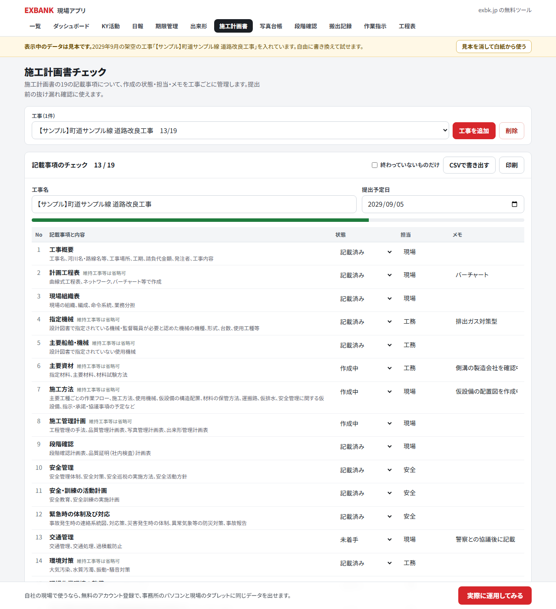Click the 印刷 button
The width and height of the screenshot is (556, 609).
tap(512, 165)
